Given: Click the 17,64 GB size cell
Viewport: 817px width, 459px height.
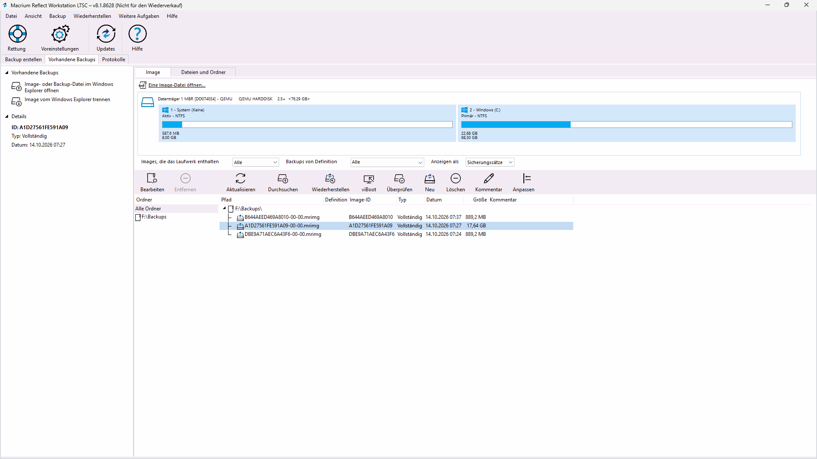Looking at the screenshot, I should [476, 226].
